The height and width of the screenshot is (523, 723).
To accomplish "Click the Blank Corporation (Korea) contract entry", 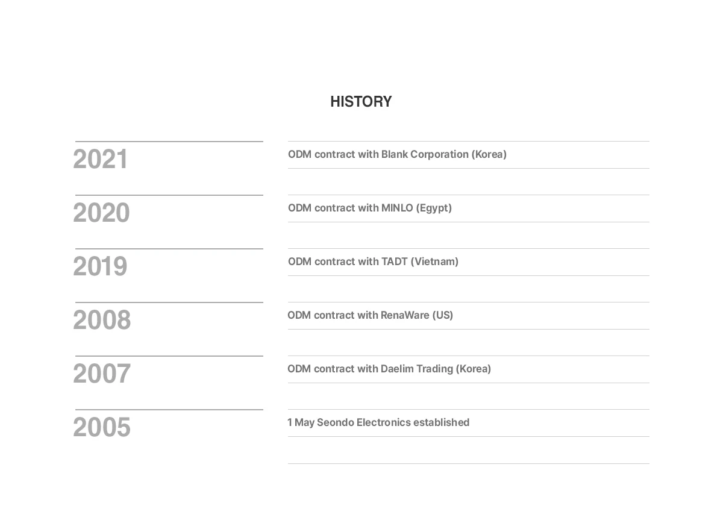I will pos(397,154).
